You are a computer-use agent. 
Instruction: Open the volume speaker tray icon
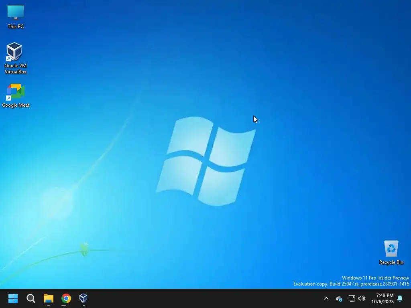[x=362, y=298]
